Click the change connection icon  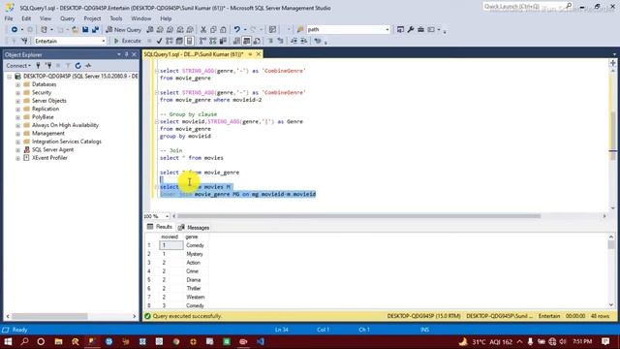[24, 41]
